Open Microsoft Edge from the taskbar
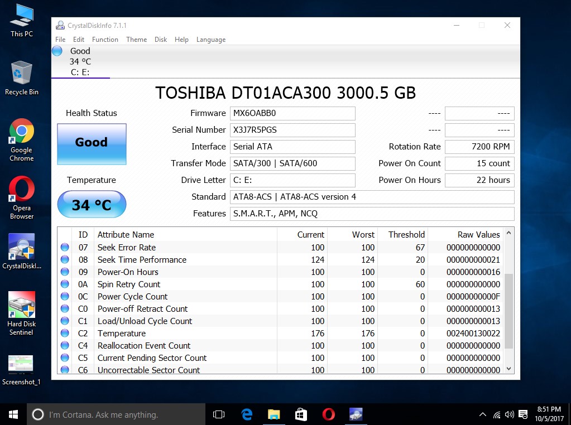Viewport: 571px width, 425px height. click(247, 414)
